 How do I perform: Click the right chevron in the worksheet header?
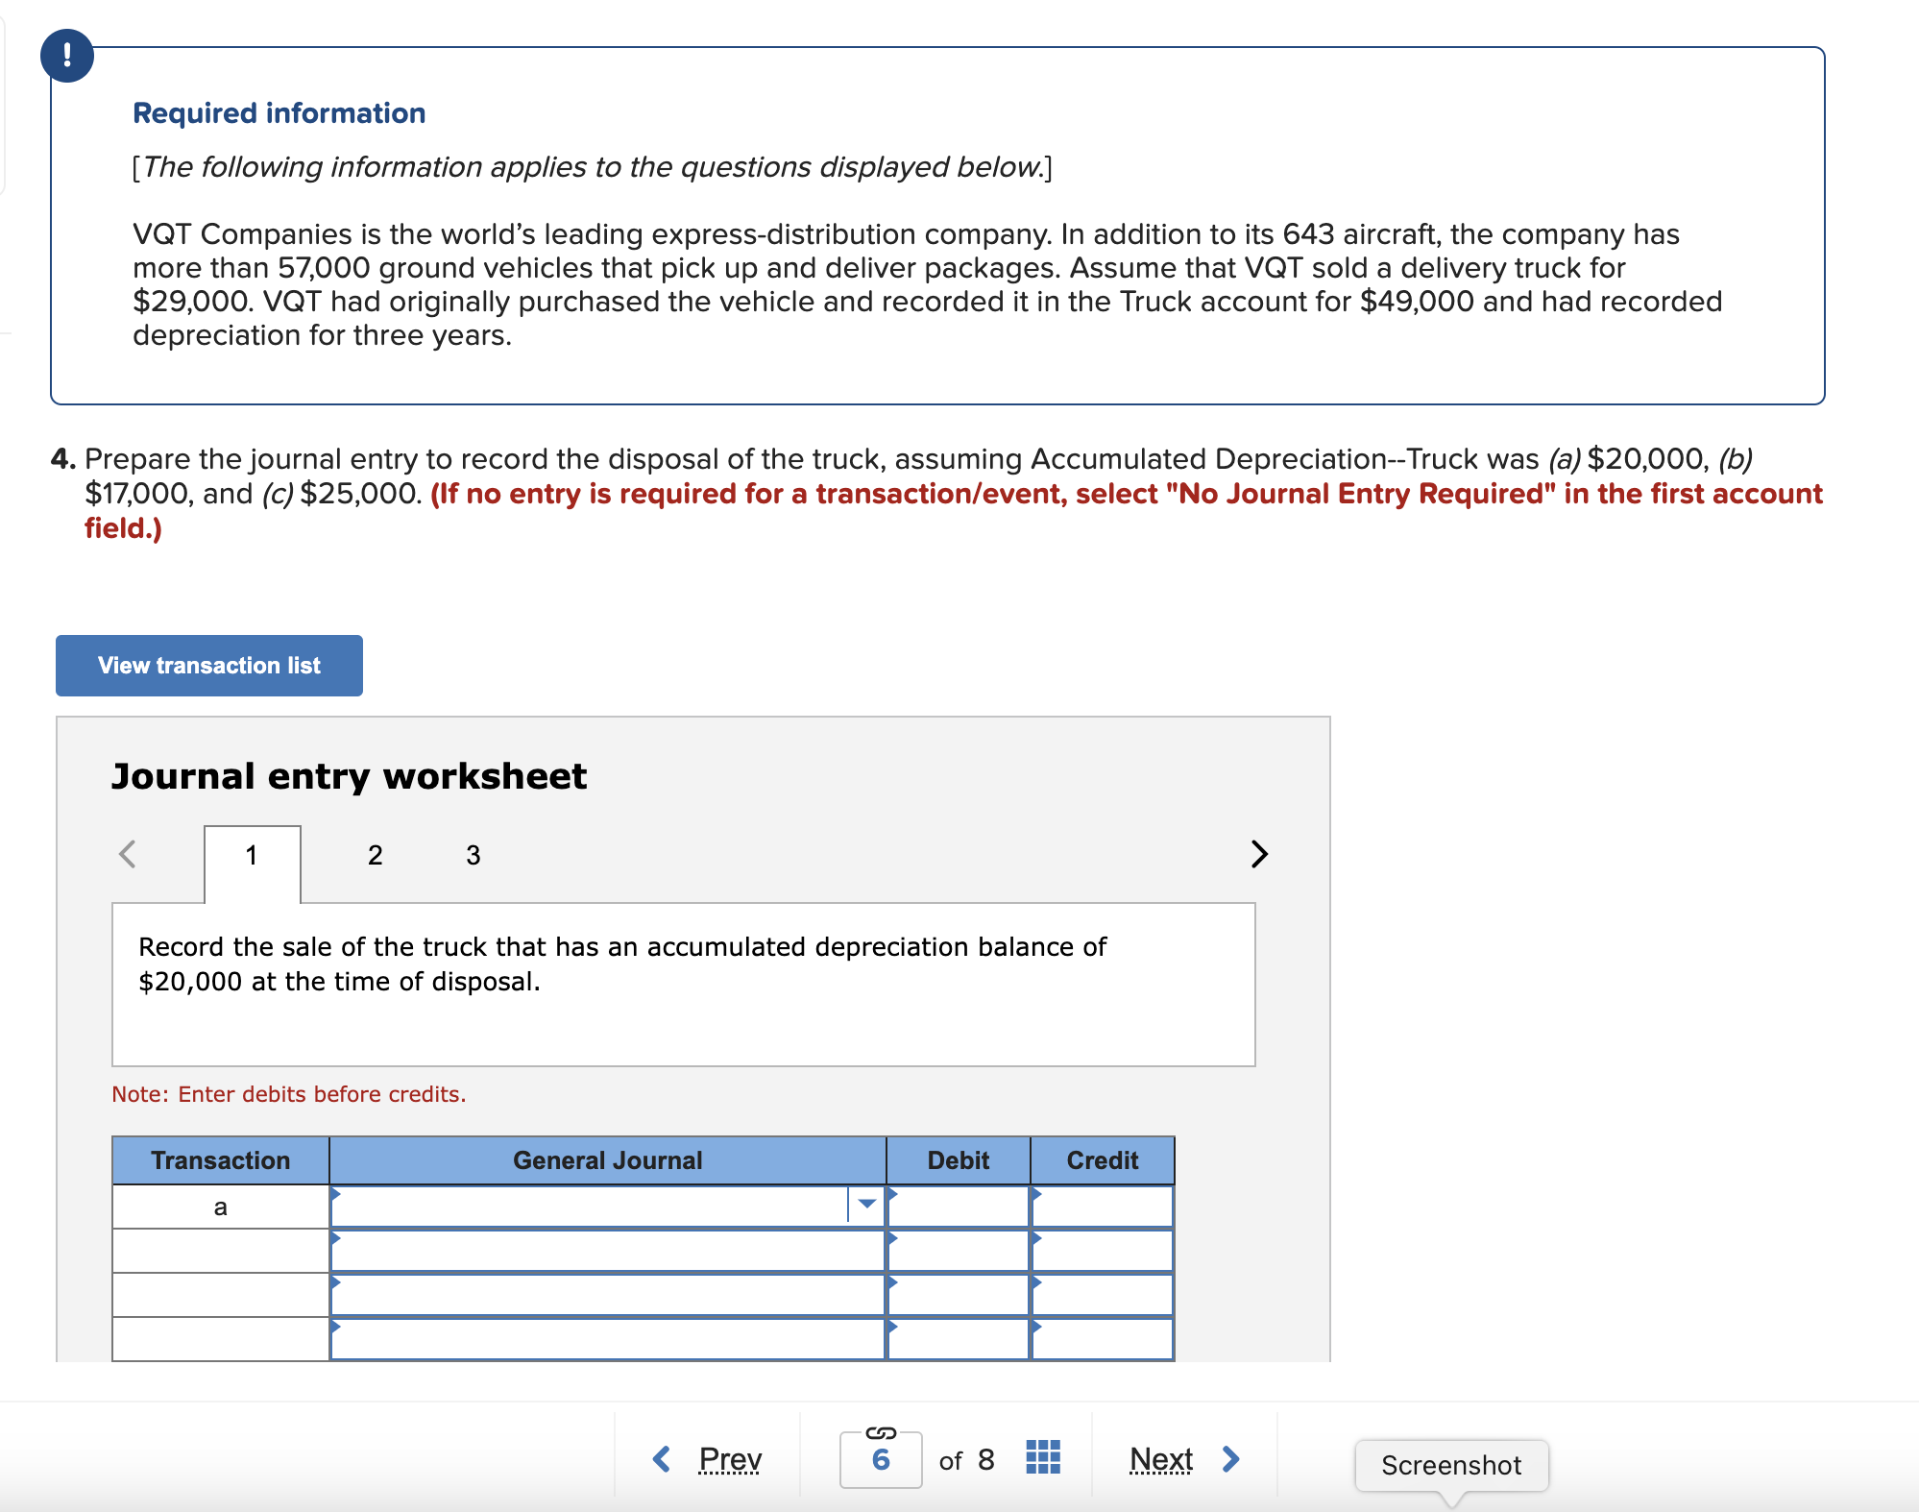[1259, 853]
